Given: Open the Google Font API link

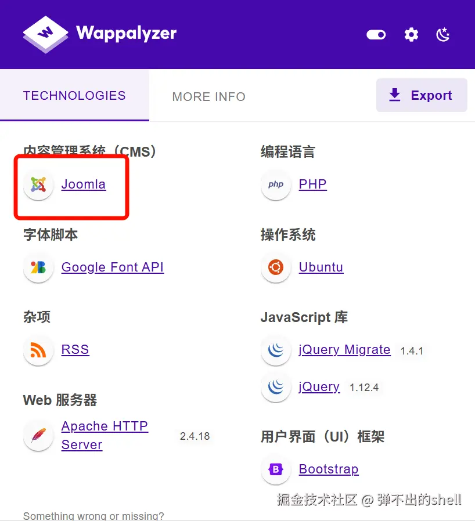Looking at the screenshot, I should [113, 267].
